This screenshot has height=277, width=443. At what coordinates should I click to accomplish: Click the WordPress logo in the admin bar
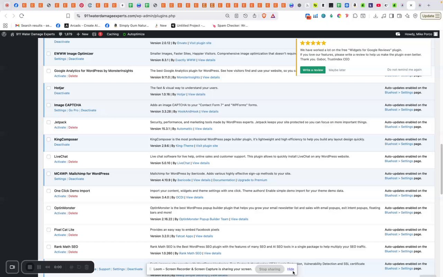point(4,34)
